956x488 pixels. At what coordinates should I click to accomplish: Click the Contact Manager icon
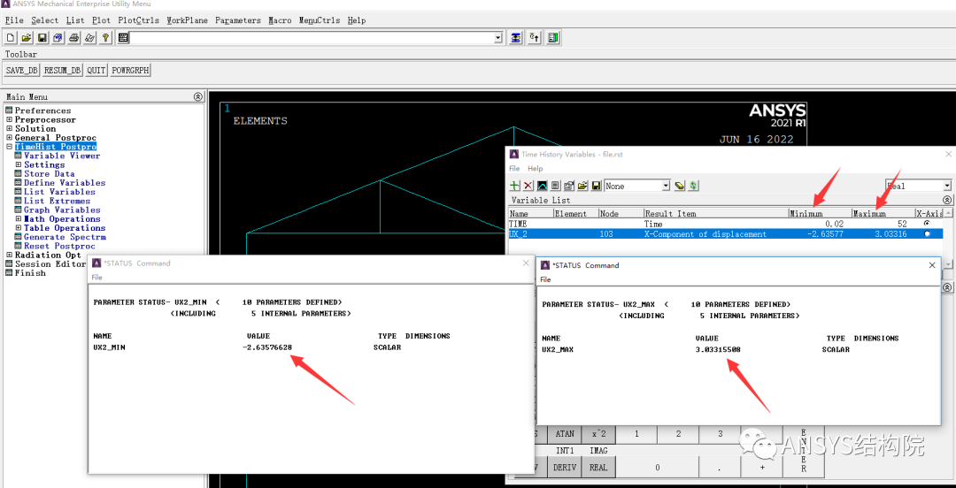pos(553,38)
